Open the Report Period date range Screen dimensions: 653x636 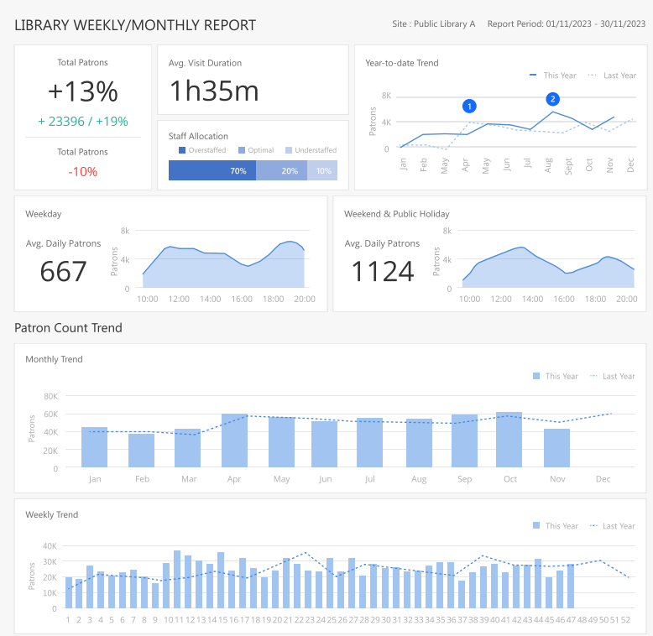coord(566,24)
